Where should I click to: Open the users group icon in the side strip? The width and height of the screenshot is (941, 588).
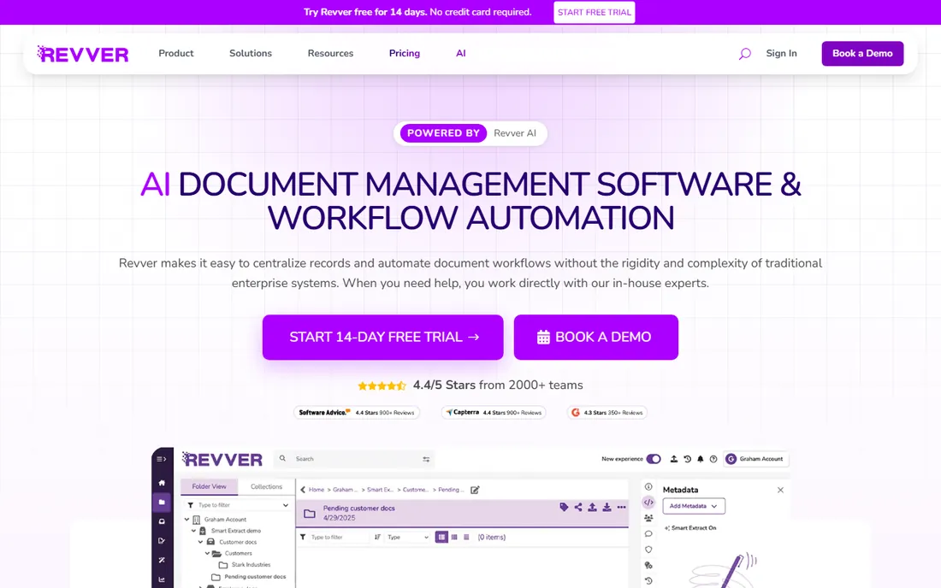coord(648,518)
